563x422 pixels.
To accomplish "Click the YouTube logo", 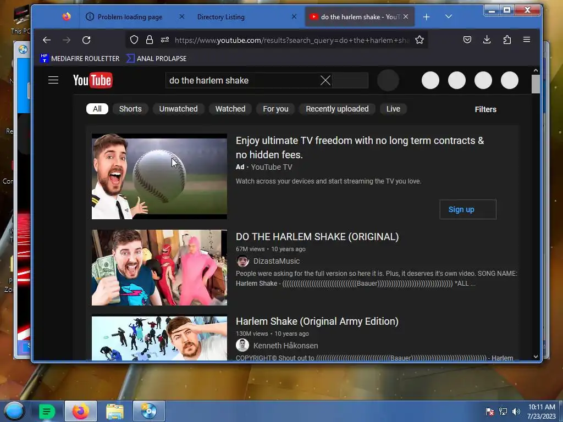I will coord(92,80).
